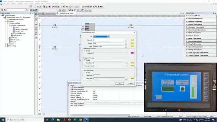Click the Timeout input field
Viewport: 217px width, 122px height.
point(108,43)
